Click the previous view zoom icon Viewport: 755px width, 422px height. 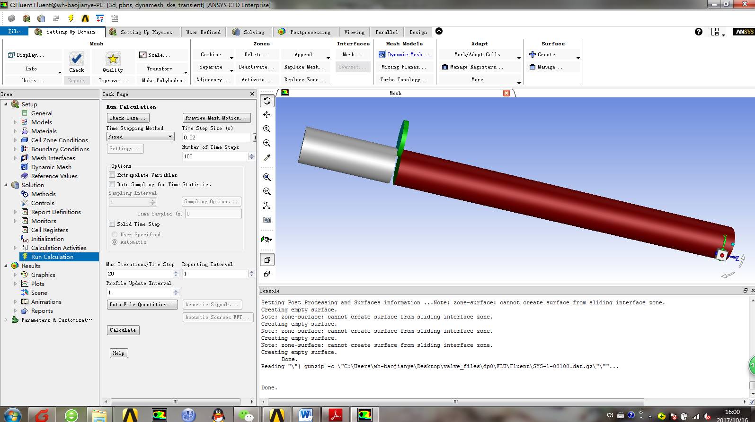pyautogui.click(x=267, y=191)
